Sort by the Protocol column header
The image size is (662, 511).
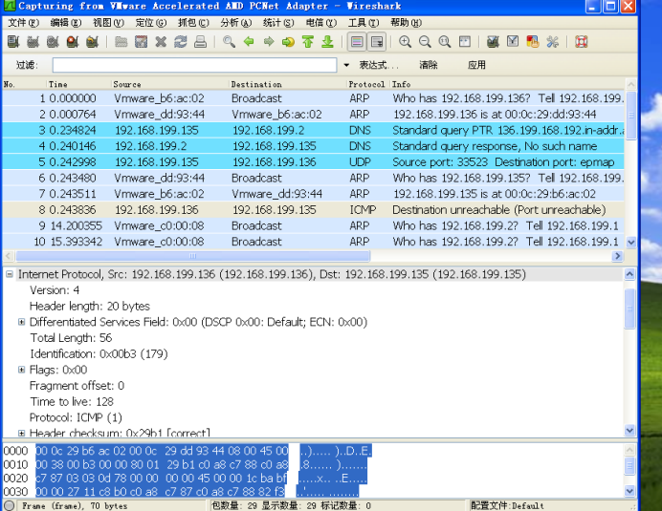(x=367, y=84)
